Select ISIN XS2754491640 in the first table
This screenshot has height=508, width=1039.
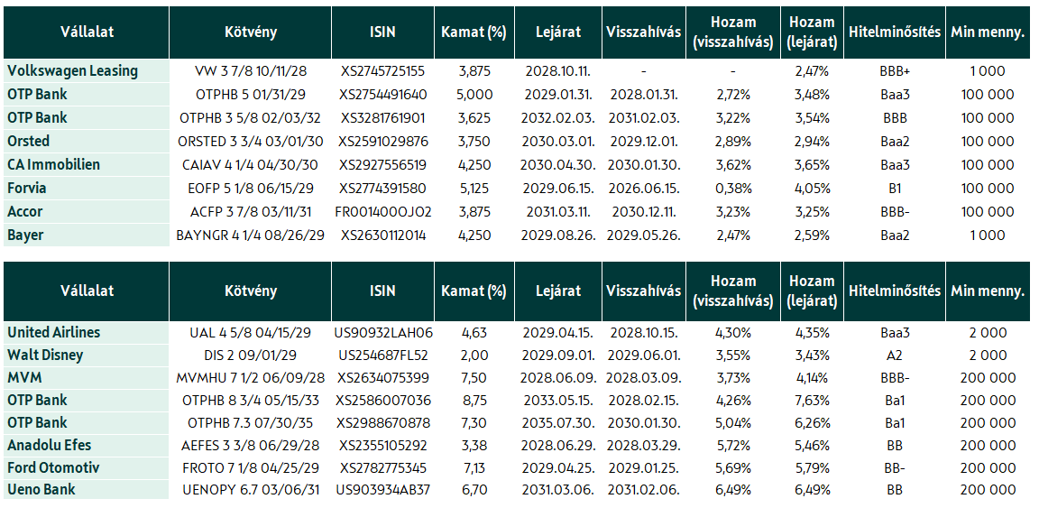pyautogui.click(x=383, y=95)
